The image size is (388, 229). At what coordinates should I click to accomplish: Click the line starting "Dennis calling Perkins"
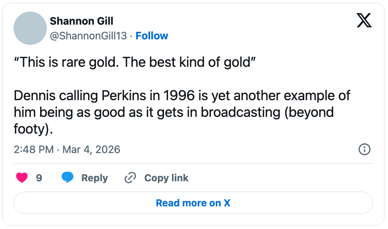coord(182,96)
